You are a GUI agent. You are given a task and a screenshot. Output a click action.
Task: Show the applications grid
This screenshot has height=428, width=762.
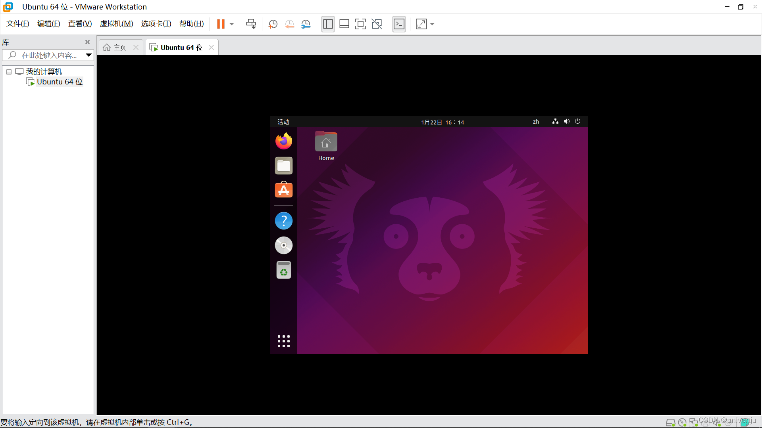[284, 341]
